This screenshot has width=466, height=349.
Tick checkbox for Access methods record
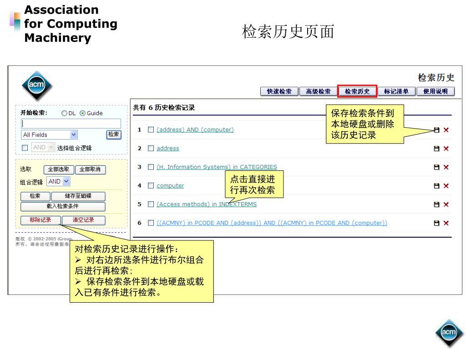(151, 204)
